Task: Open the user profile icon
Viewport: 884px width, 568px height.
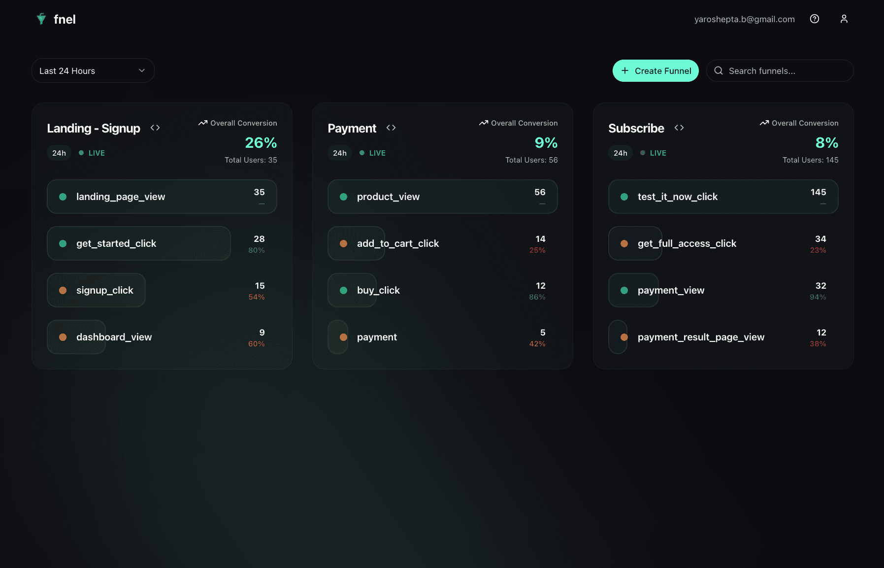Action: coord(844,19)
